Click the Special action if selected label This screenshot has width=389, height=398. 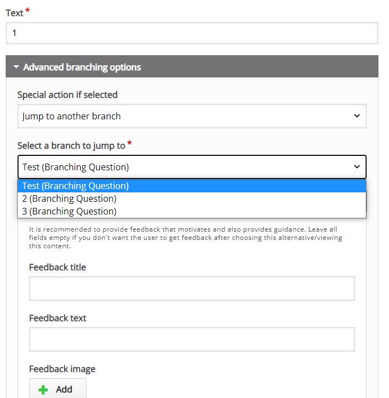click(x=67, y=95)
